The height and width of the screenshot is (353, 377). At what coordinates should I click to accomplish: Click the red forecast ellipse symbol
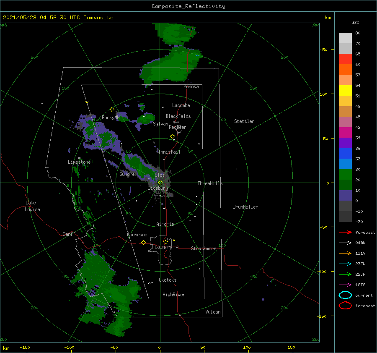coord(345,306)
